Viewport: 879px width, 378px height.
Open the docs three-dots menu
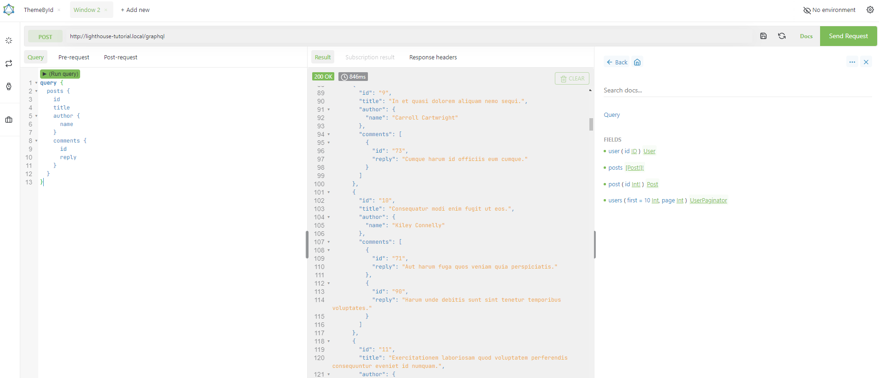[x=852, y=62]
